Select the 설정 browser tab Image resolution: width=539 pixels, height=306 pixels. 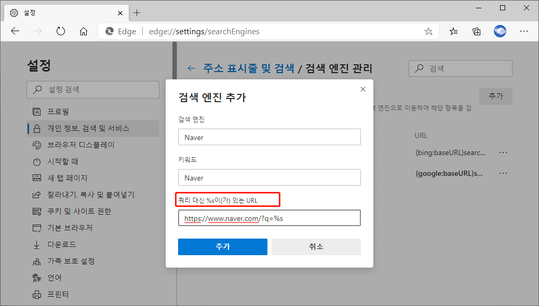click(x=66, y=13)
